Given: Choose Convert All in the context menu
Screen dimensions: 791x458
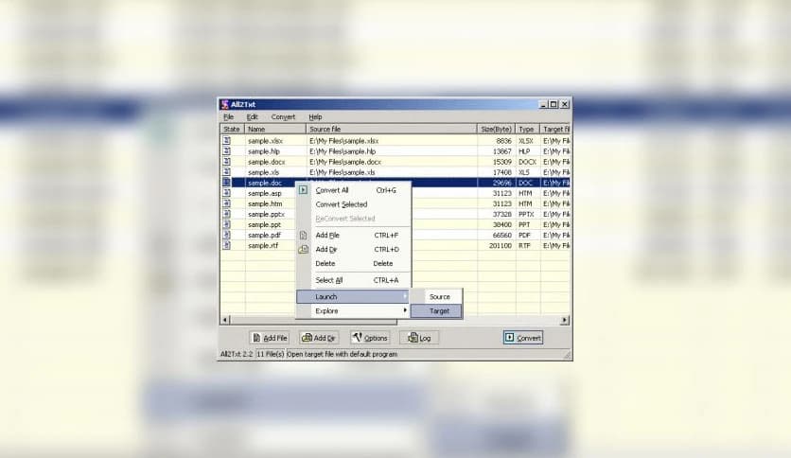Looking at the screenshot, I should [353, 190].
